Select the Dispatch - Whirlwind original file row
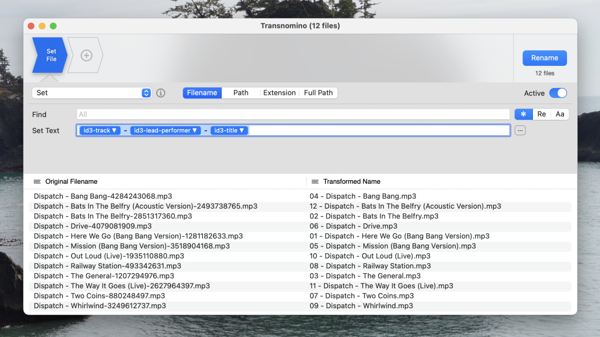This screenshot has width=600, height=337. click(x=100, y=306)
